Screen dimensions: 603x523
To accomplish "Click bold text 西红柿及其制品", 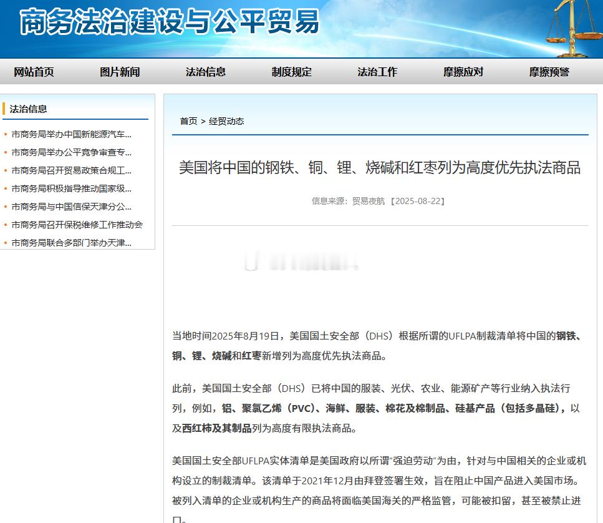I will [216, 428].
